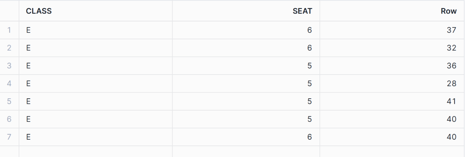Click row number 7 label
This screenshot has height=157, width=465.
(10, 137)
